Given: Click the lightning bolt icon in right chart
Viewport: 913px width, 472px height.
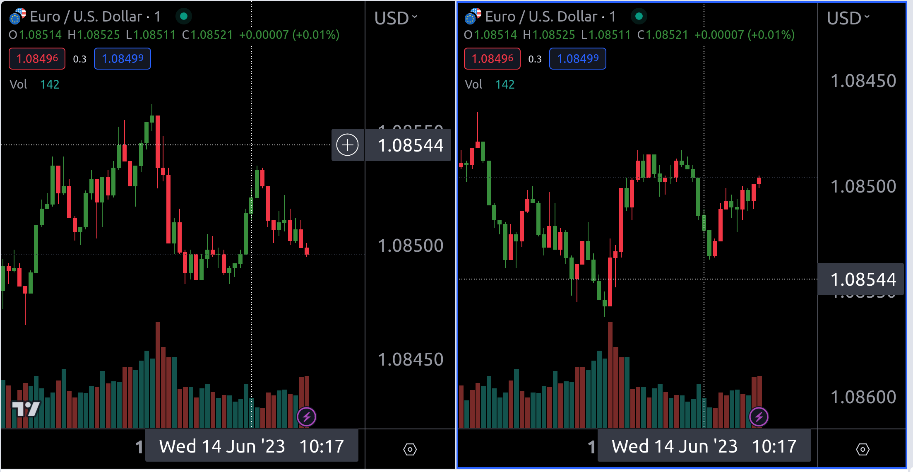Looking at the screenshot, I should tap(759, 417).
